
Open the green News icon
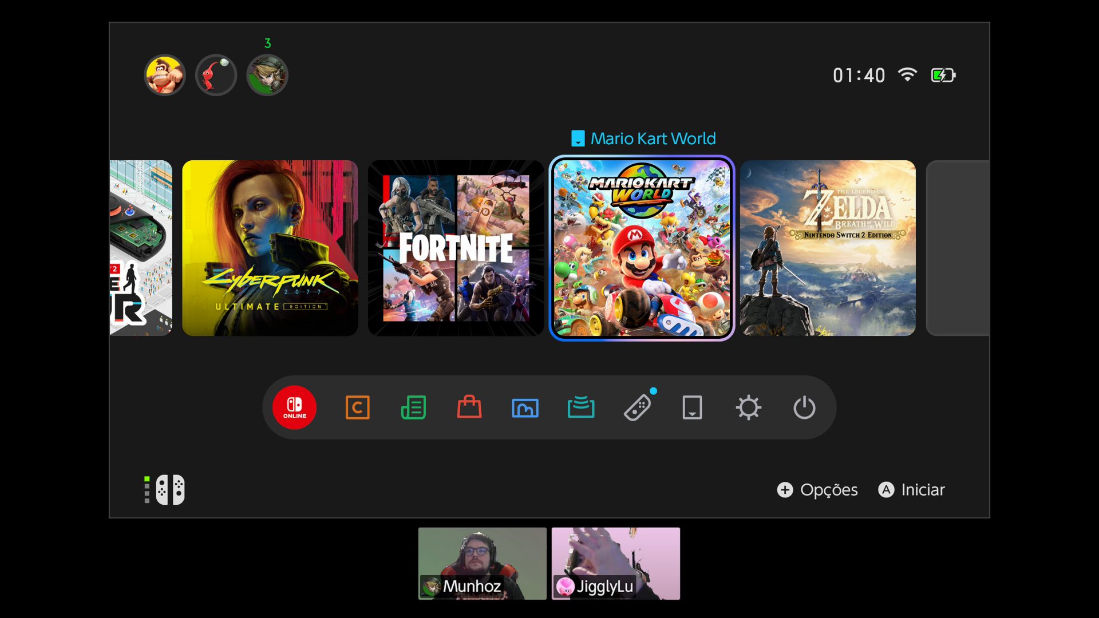point(413,407)
